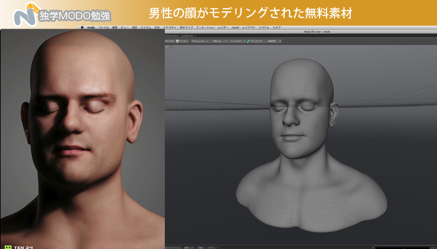The height and width of the screenshot is (249, 437).
Task: Open the 選択 menu
Action: [135, 27]
